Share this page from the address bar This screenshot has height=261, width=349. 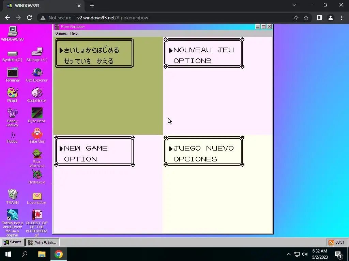click(295, 18)
